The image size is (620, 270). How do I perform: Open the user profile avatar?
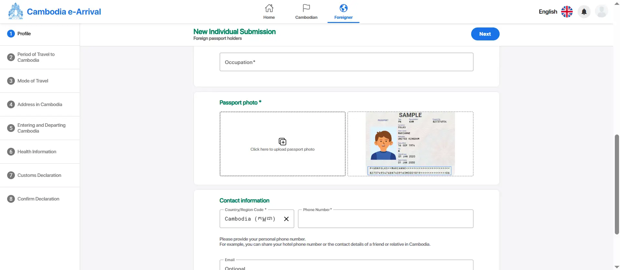click(x=601, y=12)
